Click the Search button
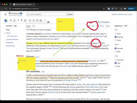Screen dimensions: 137x103 click(70, 14)
